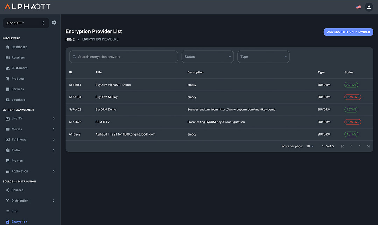This screenshot has width=378, height=225.
Task: Open the Type filter dropdown
Action: (263, 57)
